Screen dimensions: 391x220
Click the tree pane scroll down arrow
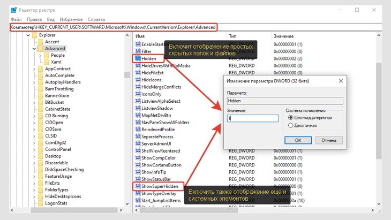click(x=127, y=204)
